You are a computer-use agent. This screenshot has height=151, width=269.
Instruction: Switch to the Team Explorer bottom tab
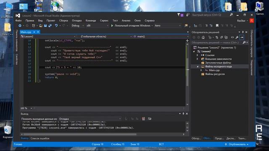[242, 138]
